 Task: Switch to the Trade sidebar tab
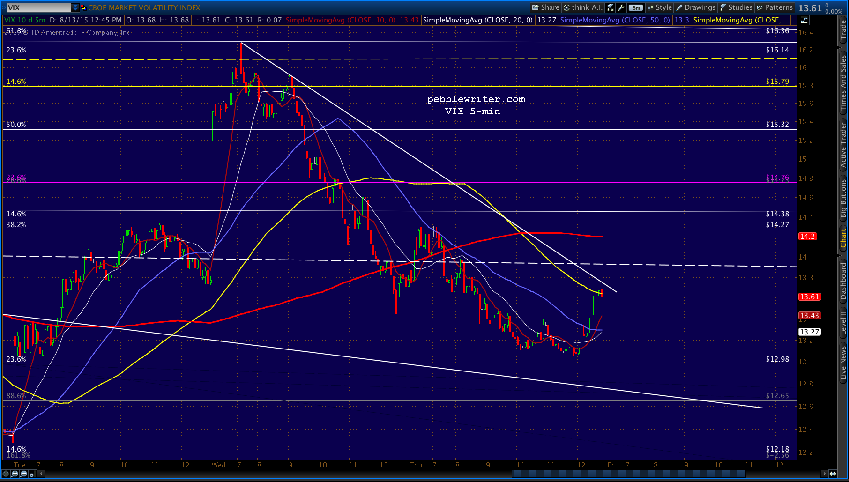[x=843, y=30]
